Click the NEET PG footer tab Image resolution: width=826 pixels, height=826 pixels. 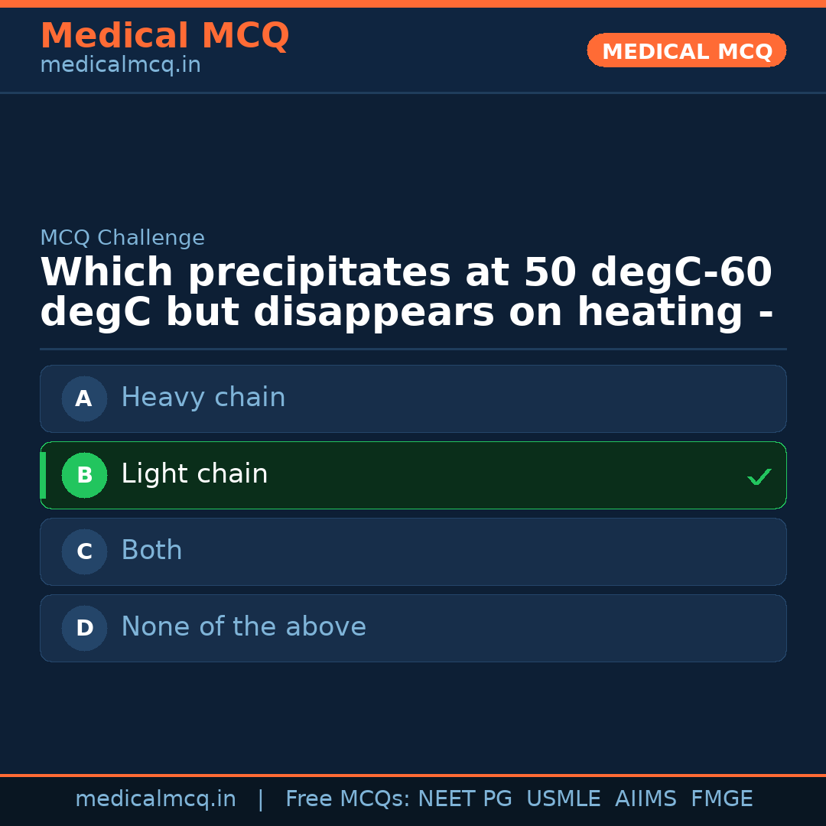tap(464, 798)
